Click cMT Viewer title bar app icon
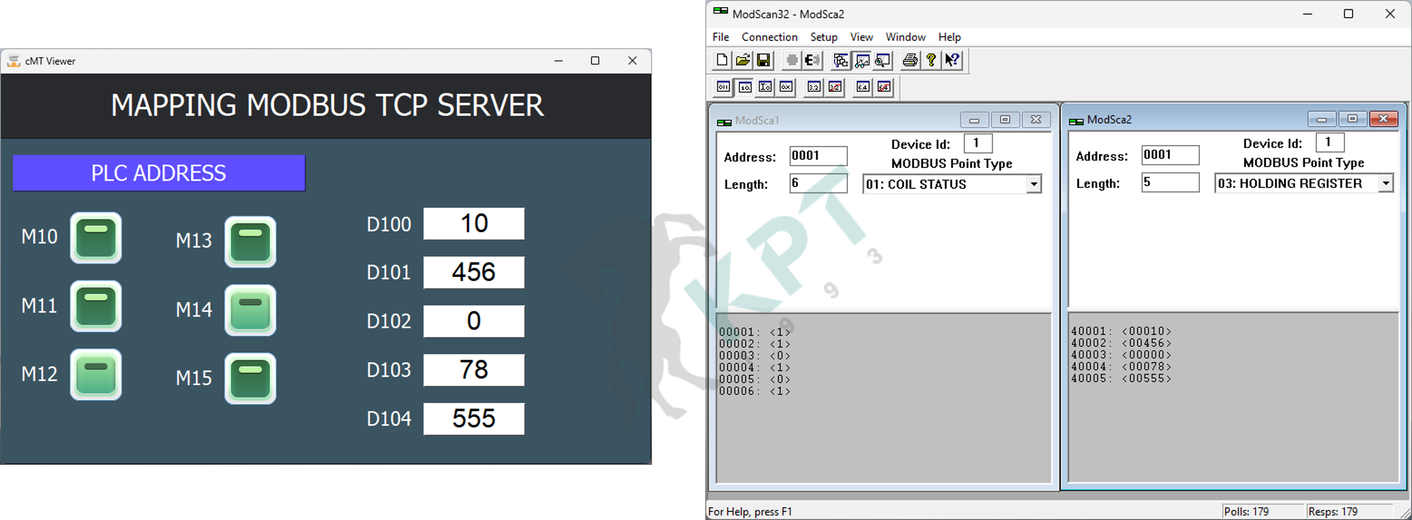Screen dimensions: 1412x520 coord(14,61)
